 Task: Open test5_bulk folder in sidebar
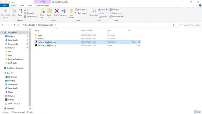click(12, 63)
